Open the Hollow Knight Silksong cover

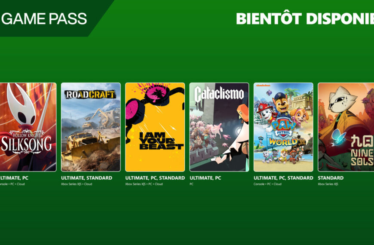[x=28, y=127]
